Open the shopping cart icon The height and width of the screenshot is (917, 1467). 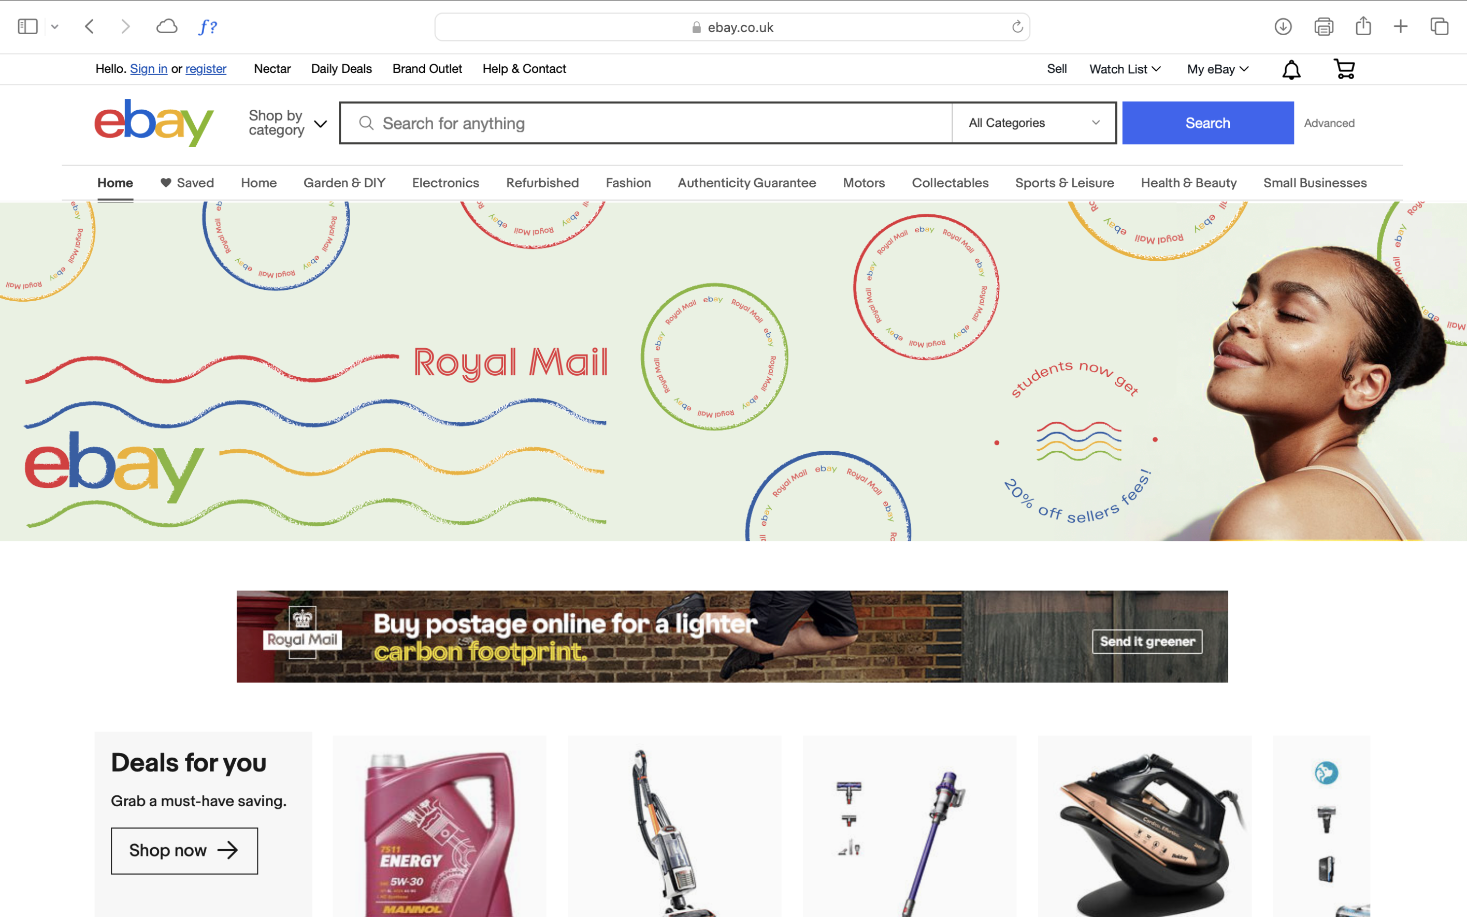[1344, 69]
